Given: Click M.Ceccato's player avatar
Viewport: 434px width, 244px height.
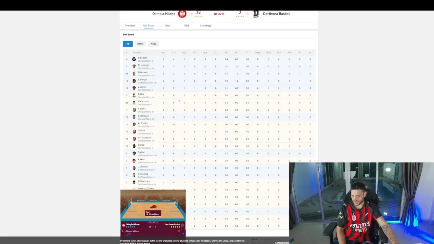Looking at the screenshot, I should point(134,103).
